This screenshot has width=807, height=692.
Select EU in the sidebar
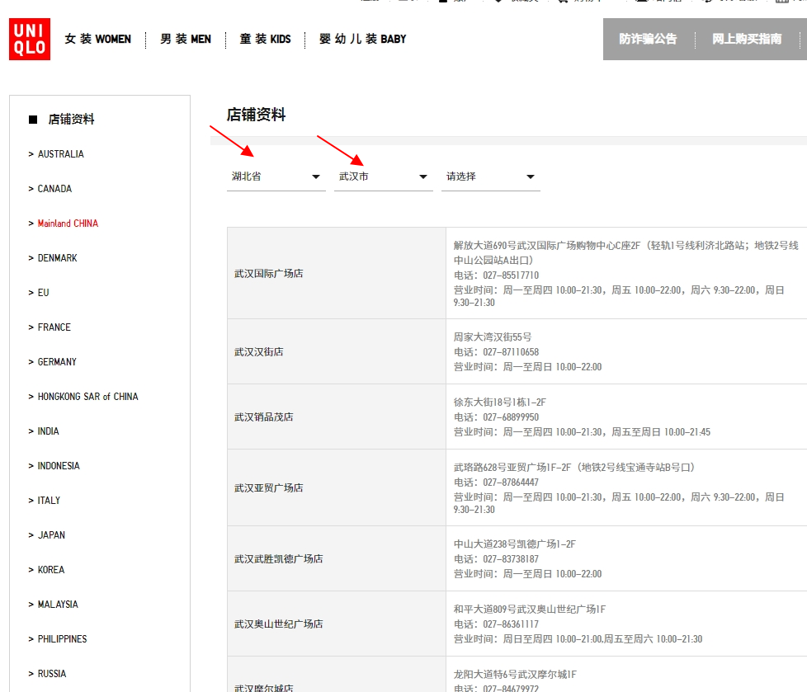click(x=43, y=293)
